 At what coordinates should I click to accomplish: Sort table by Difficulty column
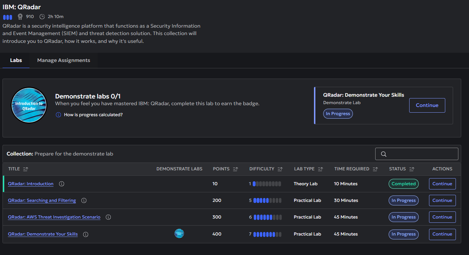point(280,169)
